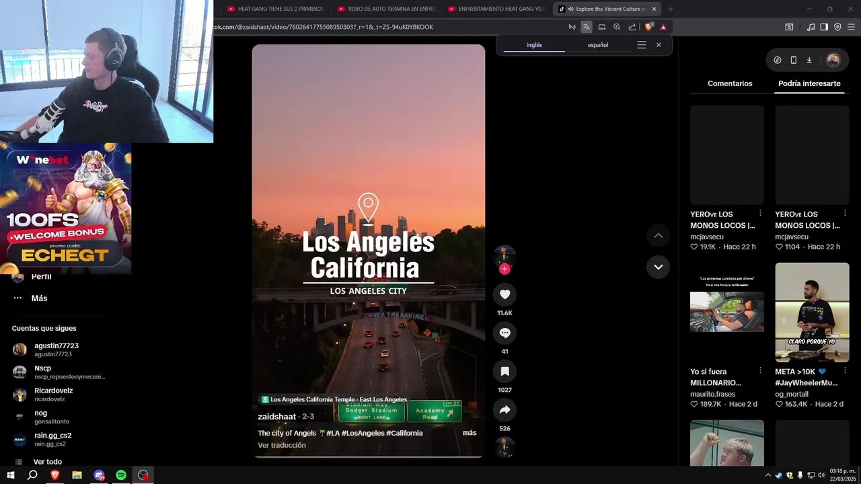Select español tab in translate popup

pos(598,45)
